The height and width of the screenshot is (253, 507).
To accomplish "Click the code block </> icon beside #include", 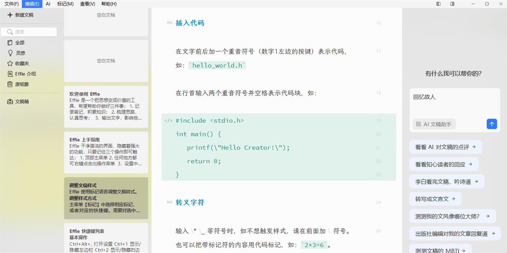I will pyautogui.click(x=168, y=120).
